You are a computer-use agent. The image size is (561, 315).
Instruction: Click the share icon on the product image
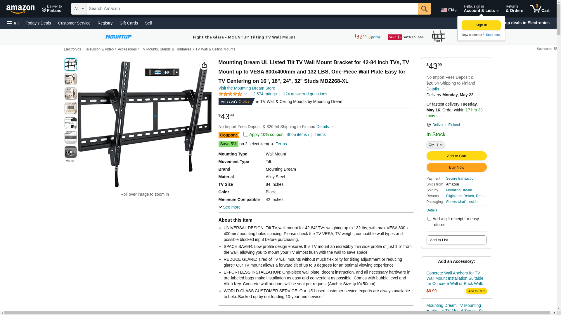coord(204,65)
